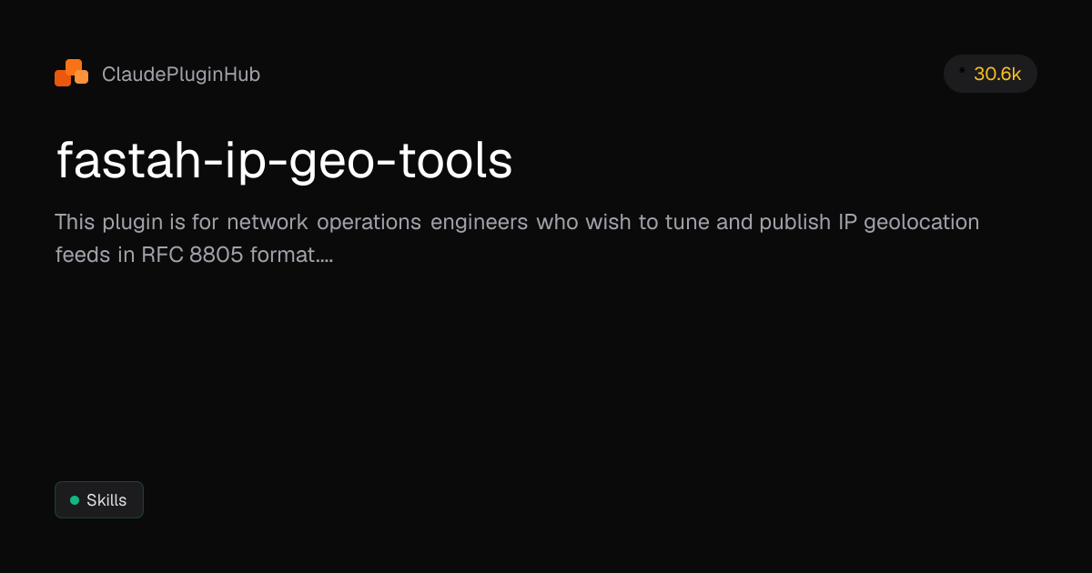Click the word Skills in the tag
Image resolution: width=1092 pixels, height=573 pixels.
[x=106, y=500]
